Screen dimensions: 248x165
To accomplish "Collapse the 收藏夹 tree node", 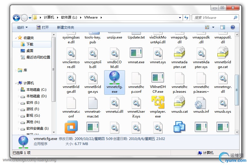I will (16, 38).
